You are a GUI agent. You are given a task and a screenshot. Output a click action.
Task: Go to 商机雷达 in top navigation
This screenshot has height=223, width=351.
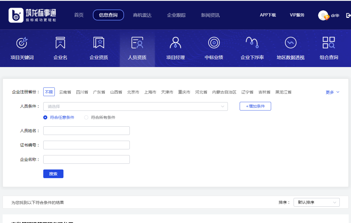click(x=142, y=15)
